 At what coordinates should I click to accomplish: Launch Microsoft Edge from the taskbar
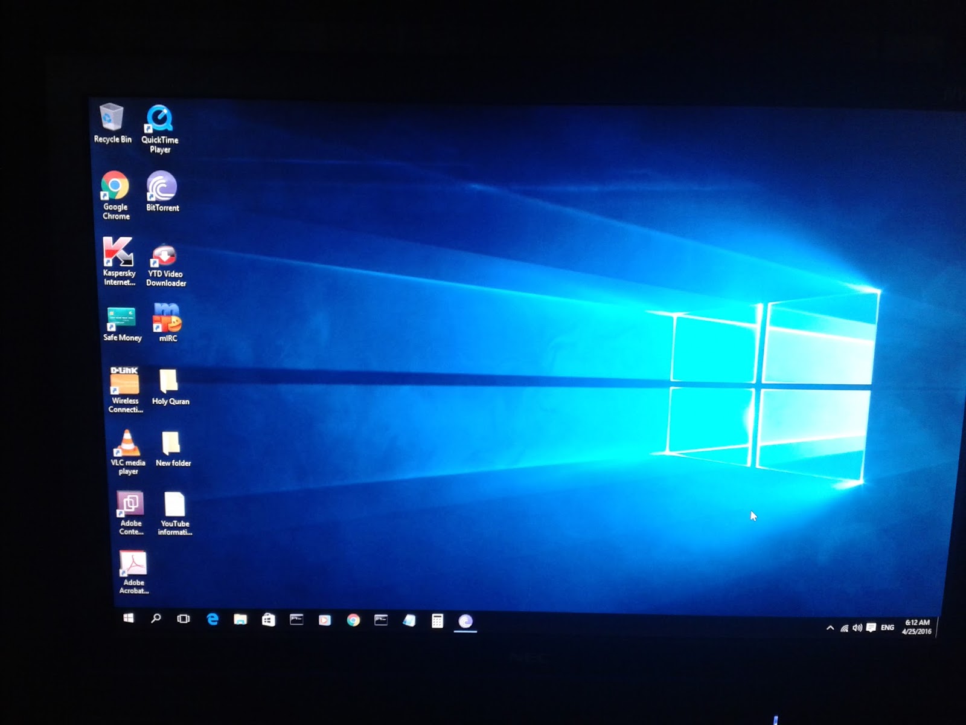213,619
